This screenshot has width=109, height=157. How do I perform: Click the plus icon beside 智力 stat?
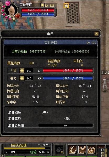pyautogui.click(x=22, y=78)
